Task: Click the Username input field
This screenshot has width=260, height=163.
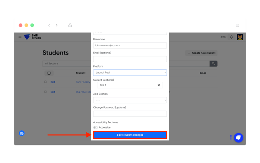Action: pos(130,45)
